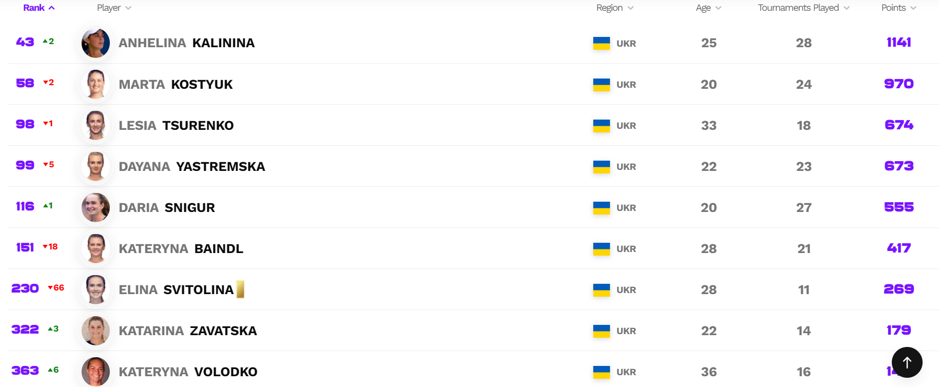Image resolution: width=939 pixels, height=387 pixels.
Task: Click Anhelina Kalinina's profile photo
Action: 96,43
